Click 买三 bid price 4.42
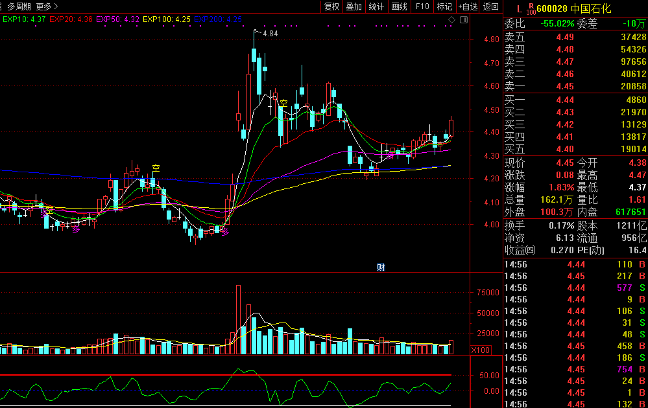The height and width of the screenshot is (408, 648). [x=565, y=124]
